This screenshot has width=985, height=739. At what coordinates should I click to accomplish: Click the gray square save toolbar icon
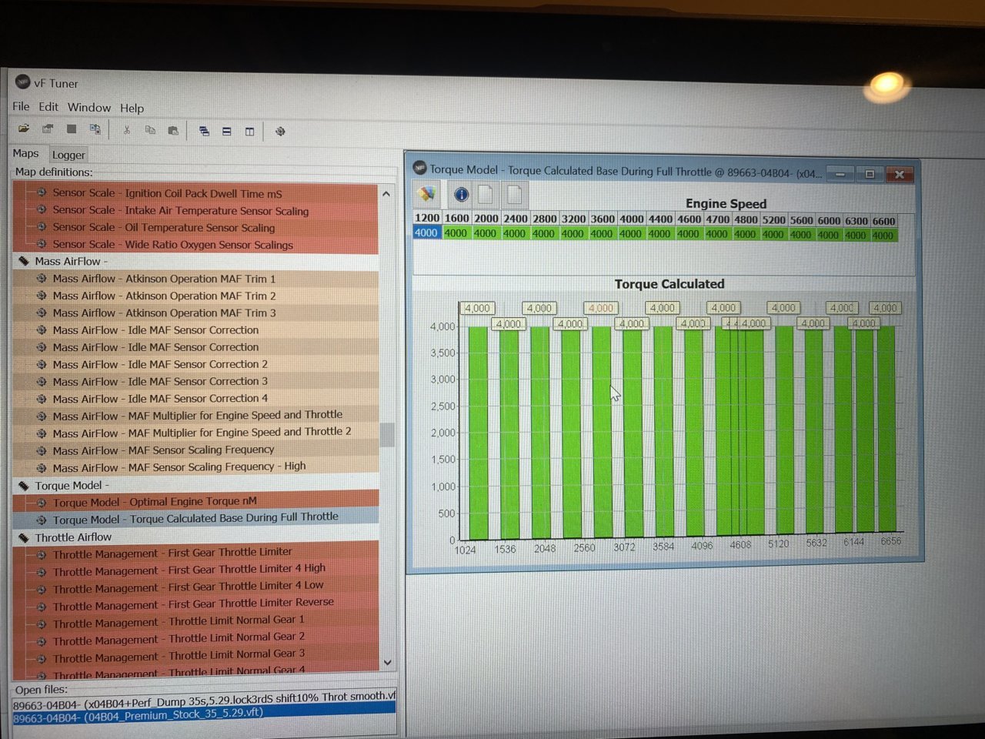(72, 129)
